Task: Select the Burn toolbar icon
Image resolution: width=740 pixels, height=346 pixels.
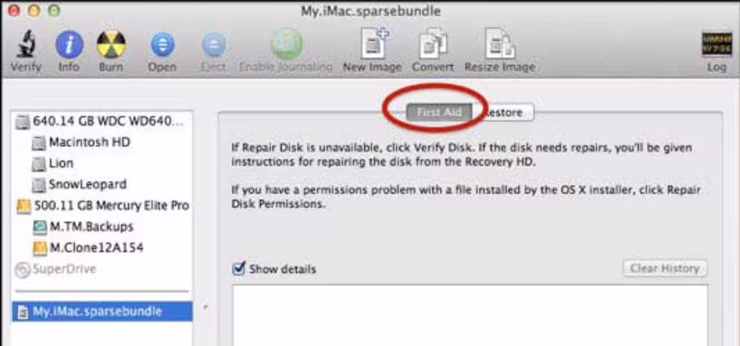Action: pos(111,45)
